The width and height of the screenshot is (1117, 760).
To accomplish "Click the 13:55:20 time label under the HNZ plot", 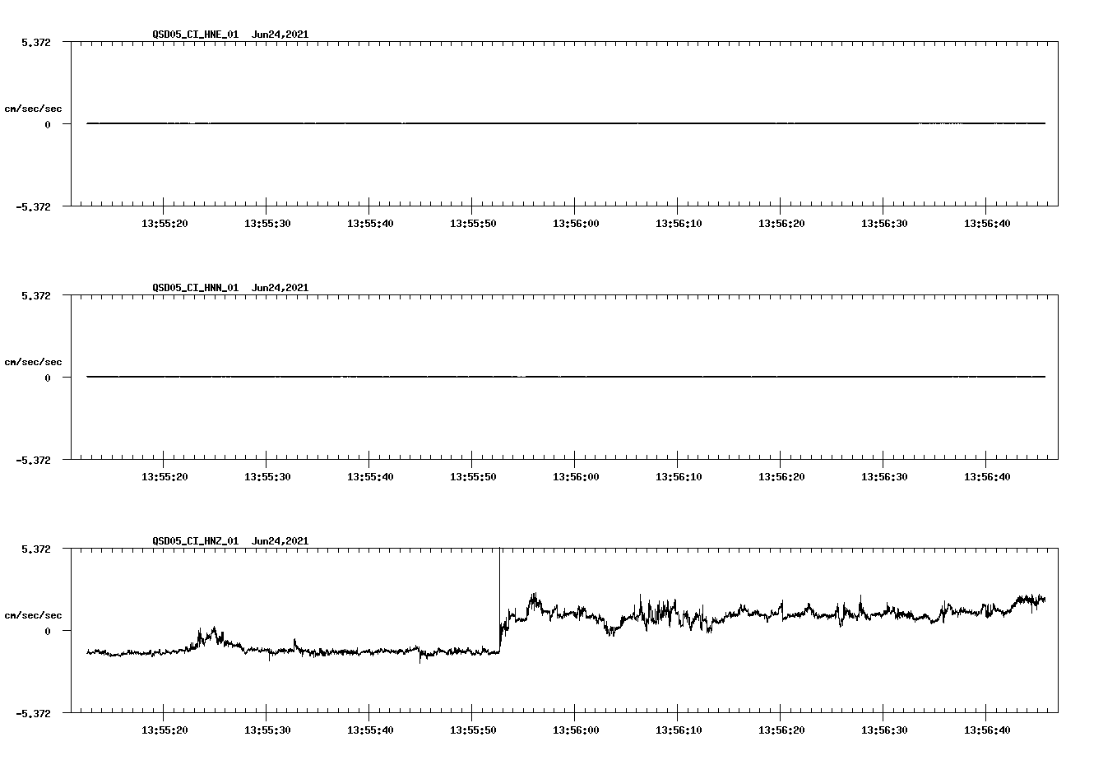I will coord(165,730).
